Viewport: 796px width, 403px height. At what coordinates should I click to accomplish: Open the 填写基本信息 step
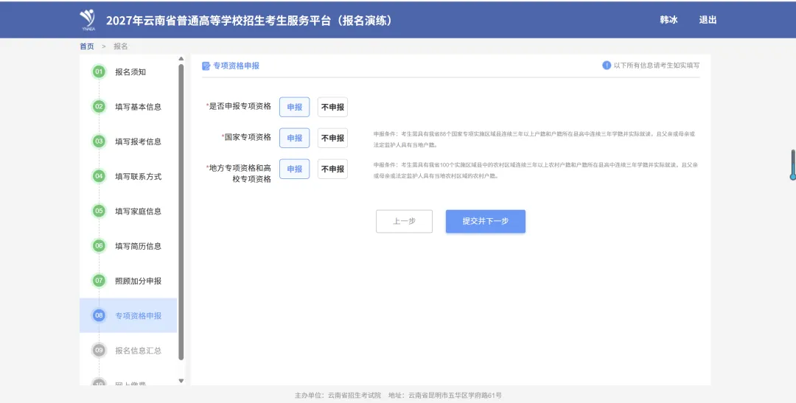click(x=138, y=107)
